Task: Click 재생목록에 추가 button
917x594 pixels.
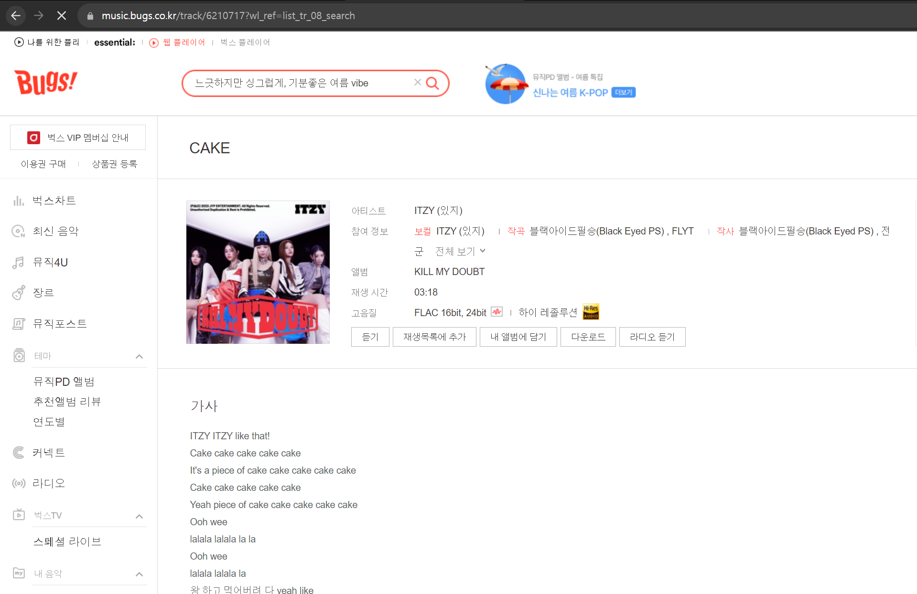Action: pos(434,337)
